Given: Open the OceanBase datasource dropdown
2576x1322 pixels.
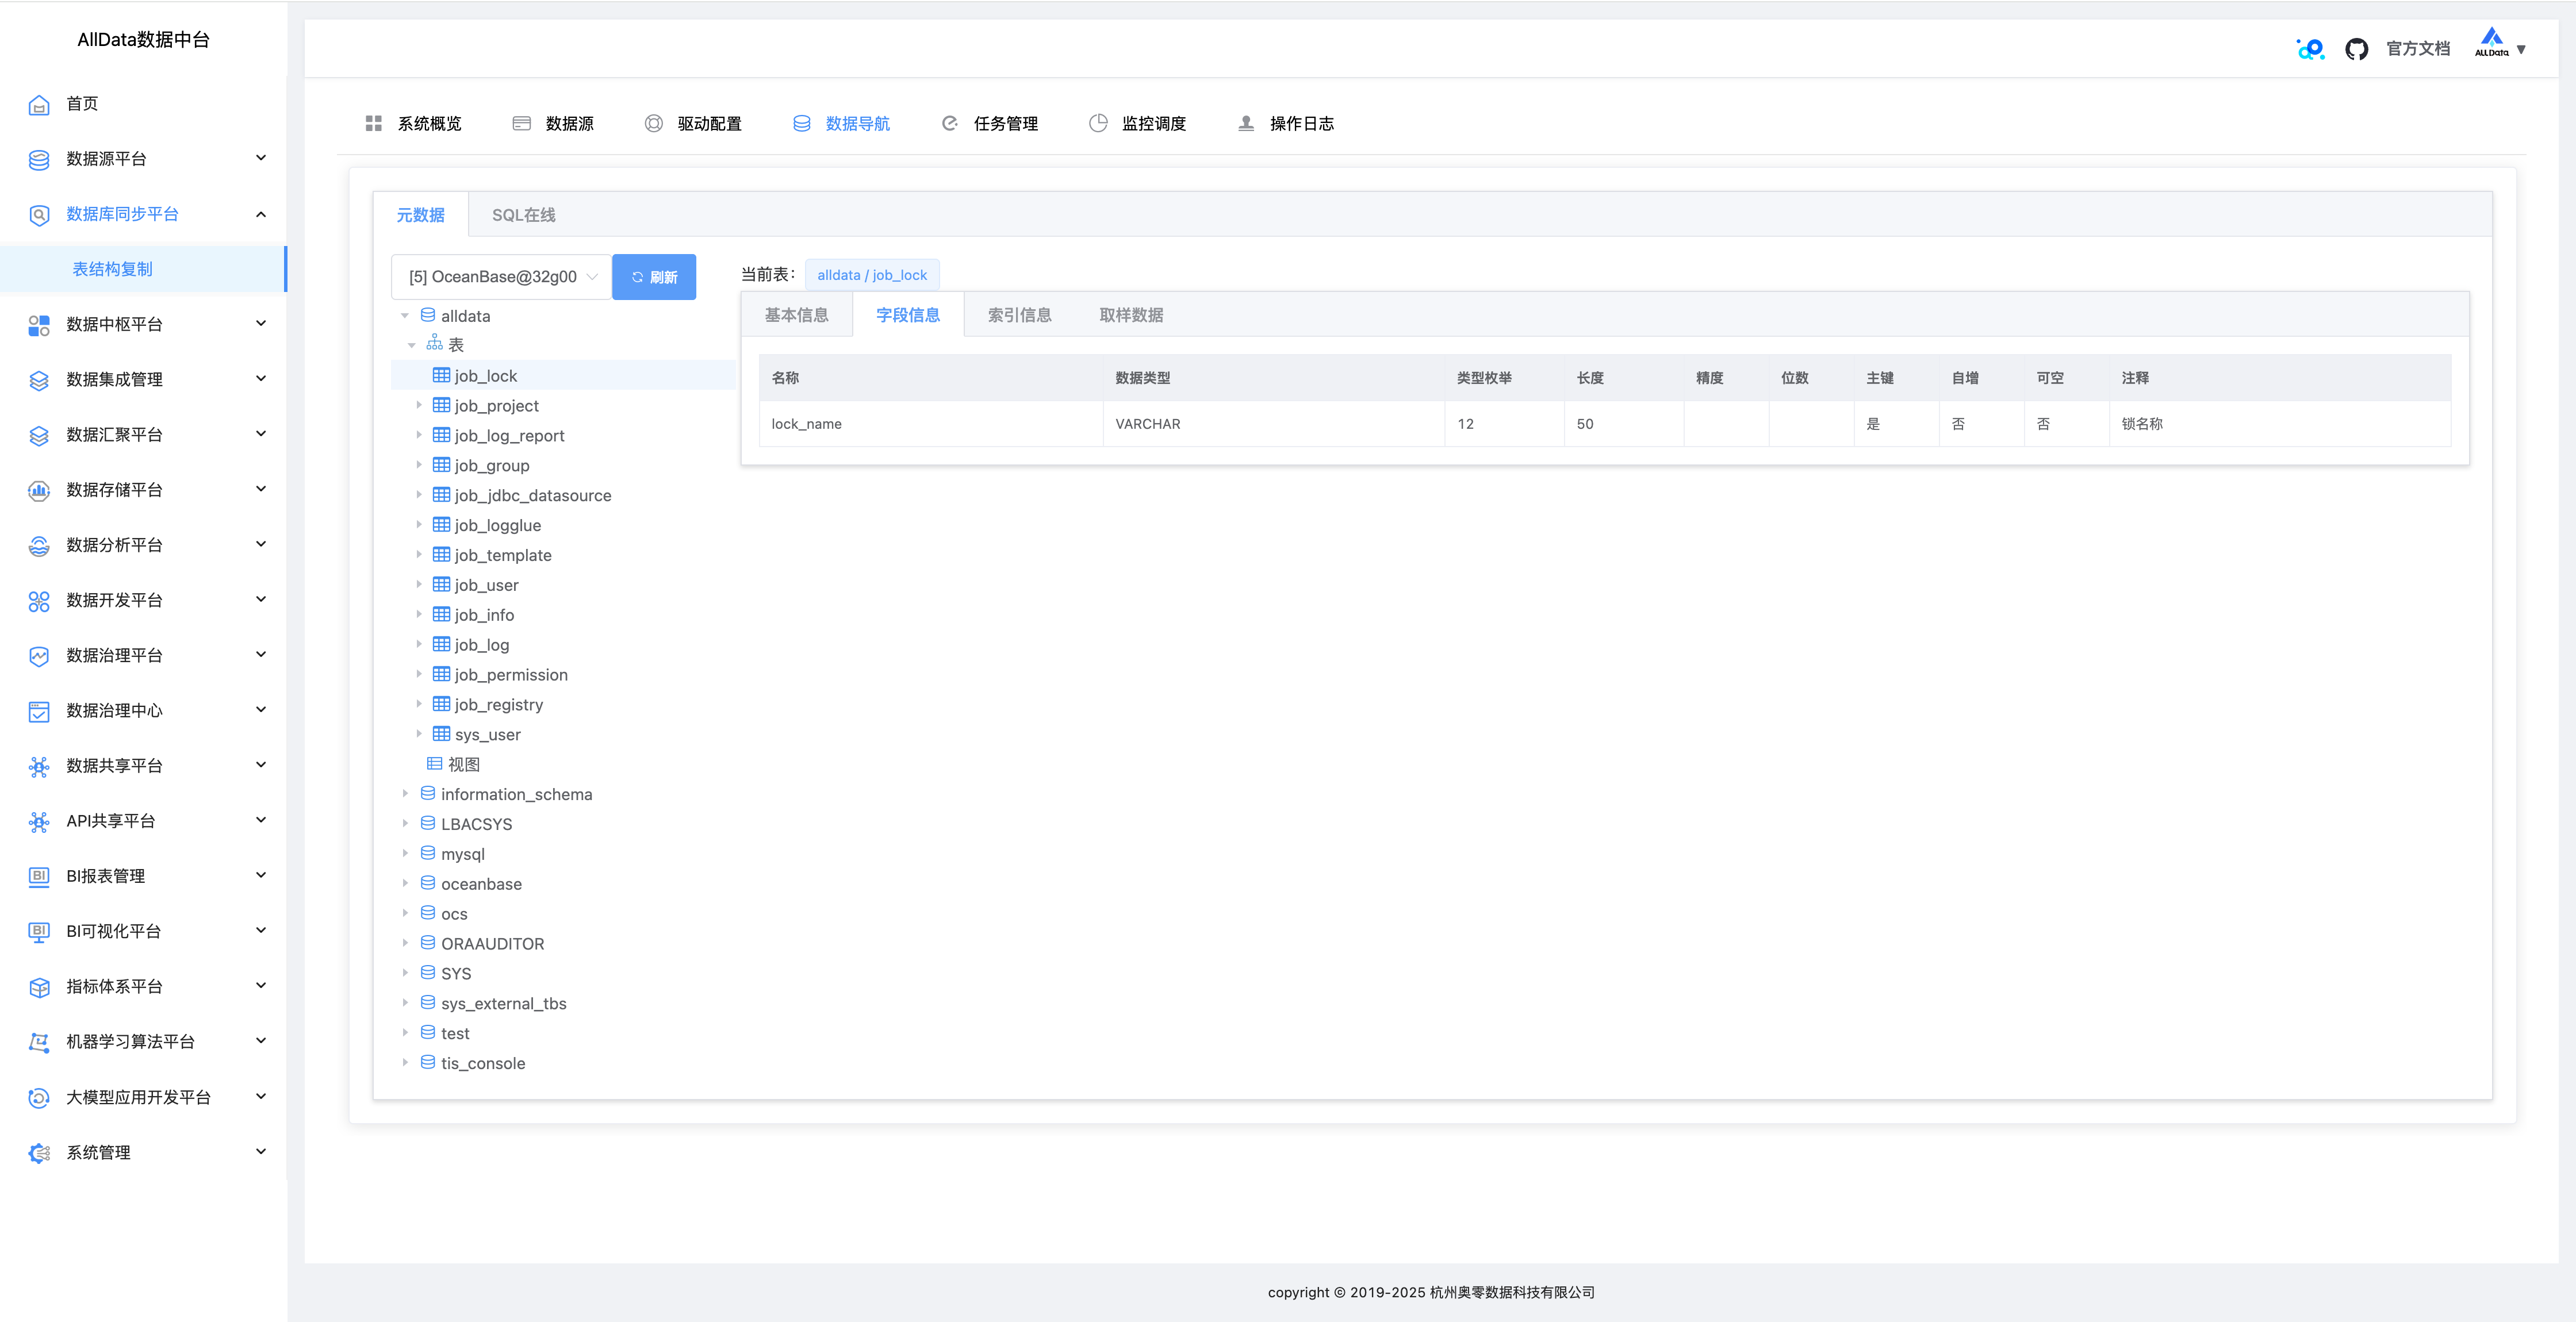Looking at the screenshot, I should coord(501,277).
